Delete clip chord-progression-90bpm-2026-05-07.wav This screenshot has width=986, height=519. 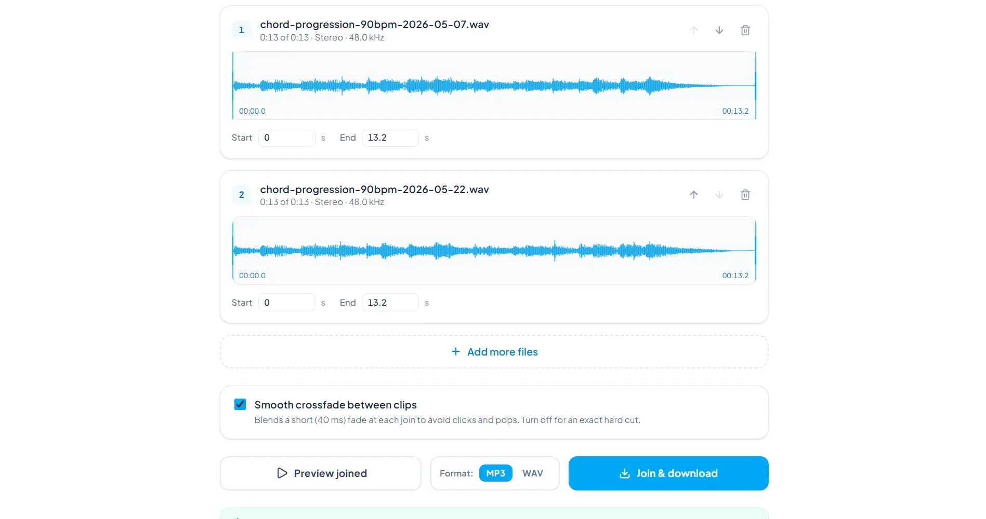pos(745,30)
